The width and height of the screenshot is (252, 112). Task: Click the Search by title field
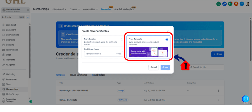(x=207, y=67)
